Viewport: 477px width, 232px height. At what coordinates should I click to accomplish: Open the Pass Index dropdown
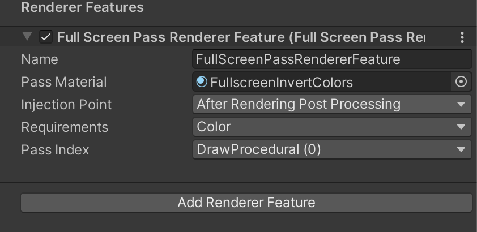click(x=331, y=150)
